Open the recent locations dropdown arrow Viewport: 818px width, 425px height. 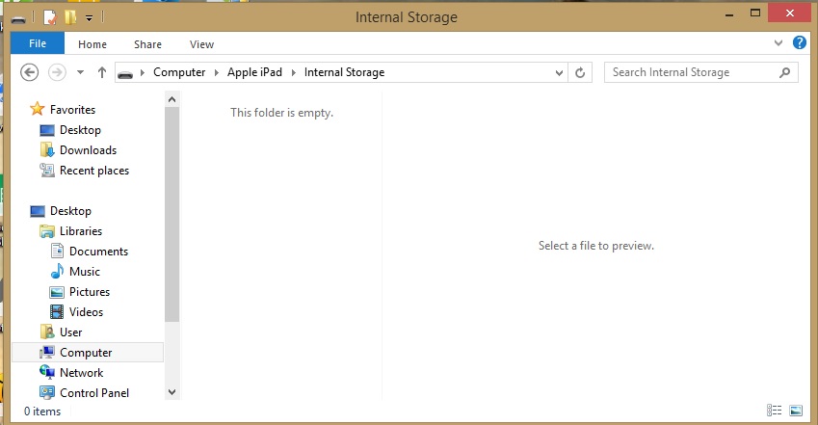tap(80, 72)
